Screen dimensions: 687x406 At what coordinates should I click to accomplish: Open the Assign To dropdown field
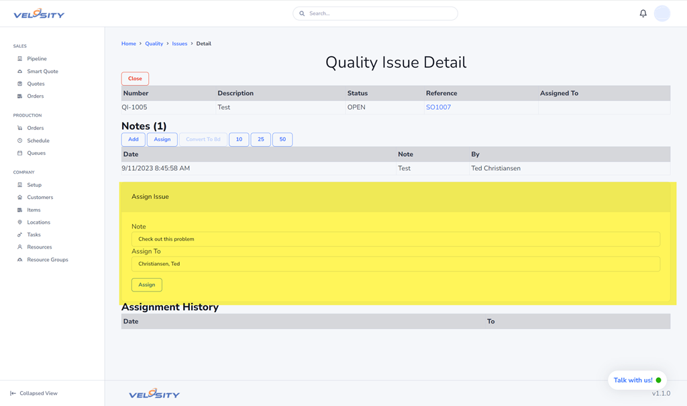(x=395, y=264)
